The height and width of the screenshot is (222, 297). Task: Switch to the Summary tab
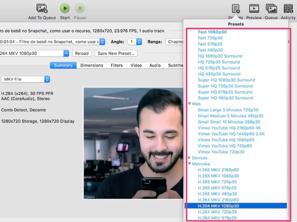tap(63, 65)
